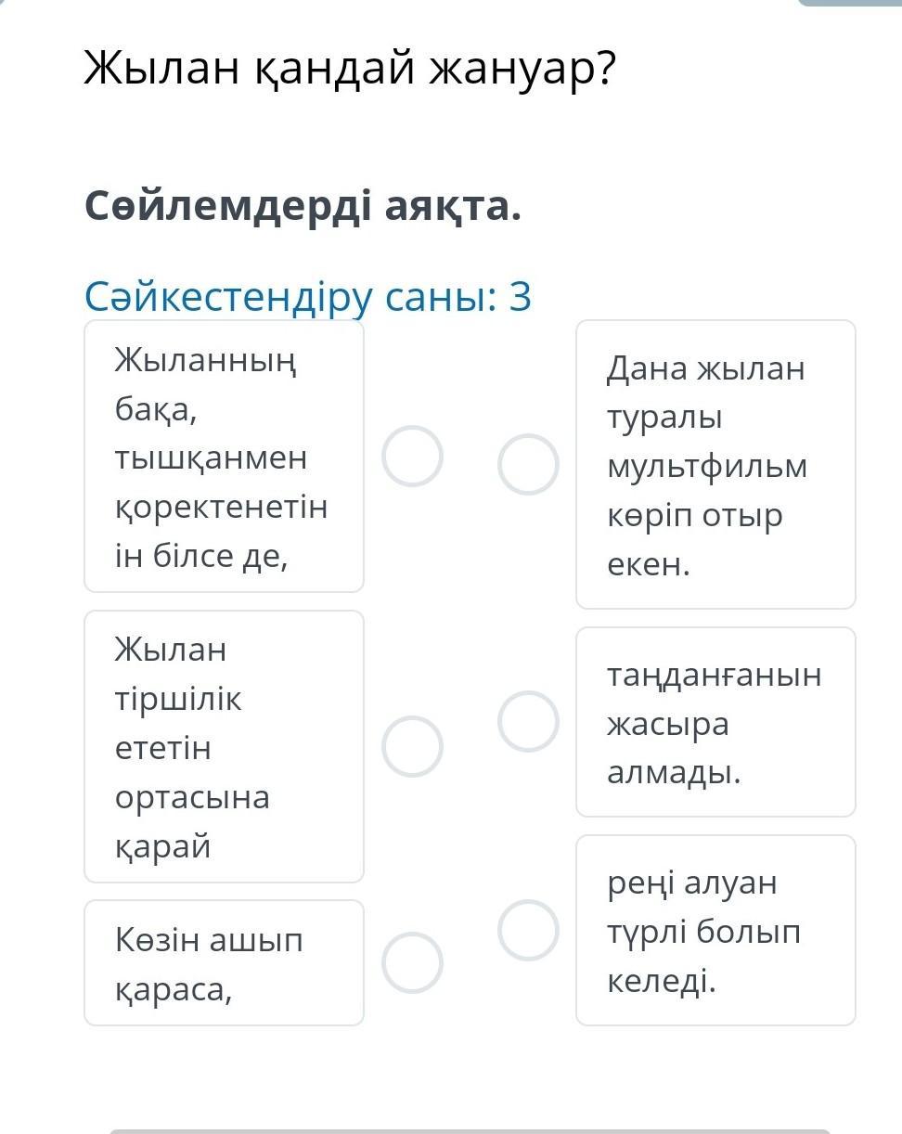The image size is (902, 1134).
Task: Click the word 'ортасына' in the left card
Action: [192, 796]
